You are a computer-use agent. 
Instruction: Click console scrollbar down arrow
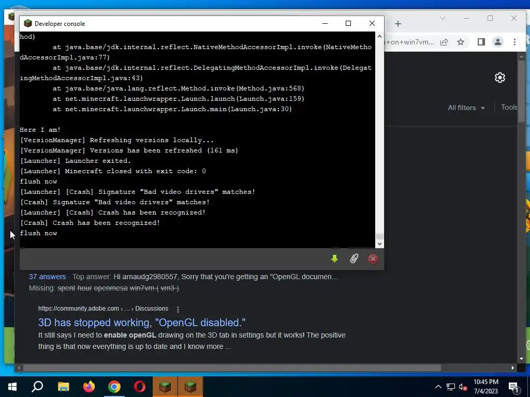click(379, 244)
